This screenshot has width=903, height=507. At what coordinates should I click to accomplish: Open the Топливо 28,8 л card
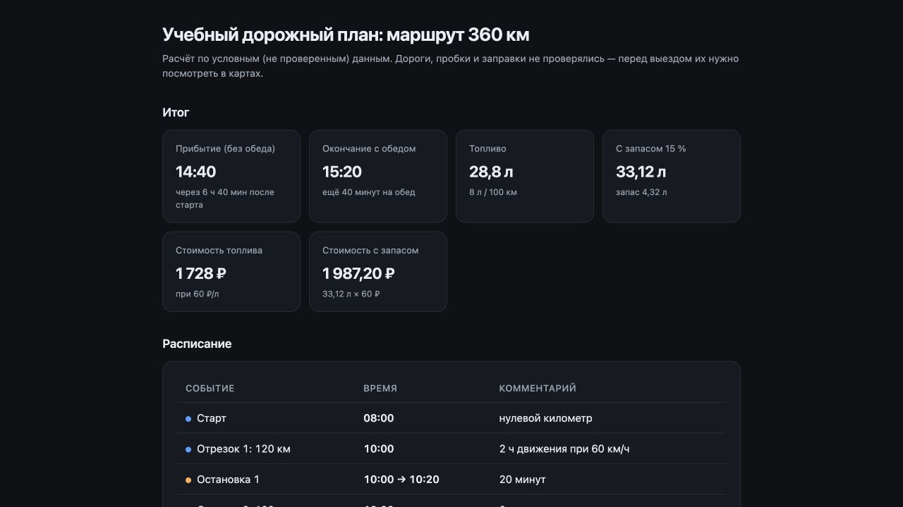(525, 176)
